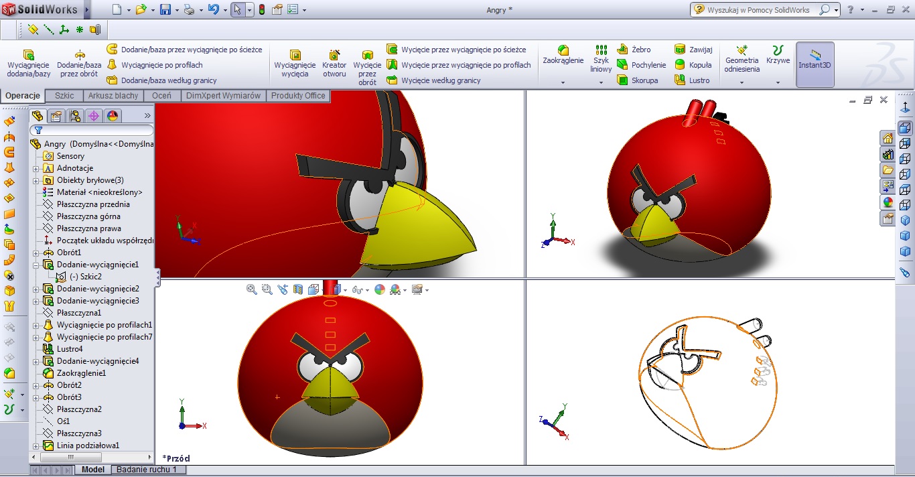Image resolution: width=915 pixels, height=477 pixels.
Task: Choose Dodanie/baza przez wyciągnięcie po ścieżce
Action: pyautogui.click(x=184, y=50)
